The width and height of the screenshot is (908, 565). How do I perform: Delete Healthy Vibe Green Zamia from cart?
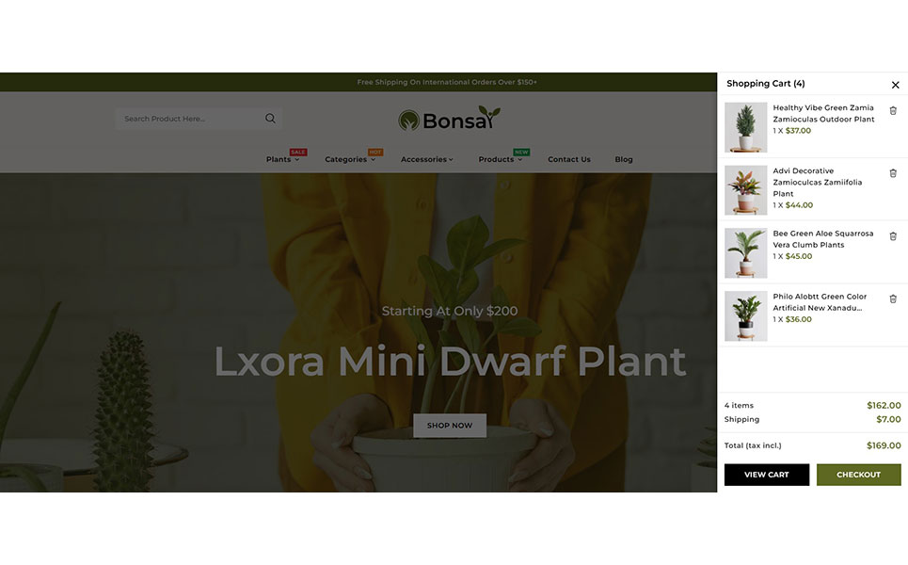click(x=893, y=111)
